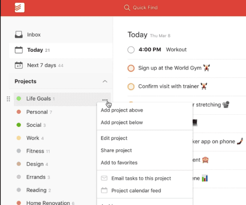
Task: Select the Today view label
Action: 35,50
